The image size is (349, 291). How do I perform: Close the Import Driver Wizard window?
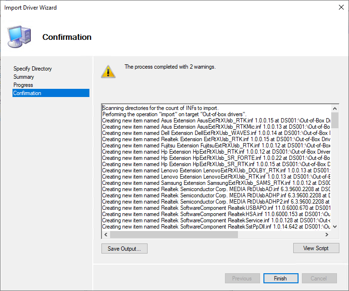(x=337, y=8)
